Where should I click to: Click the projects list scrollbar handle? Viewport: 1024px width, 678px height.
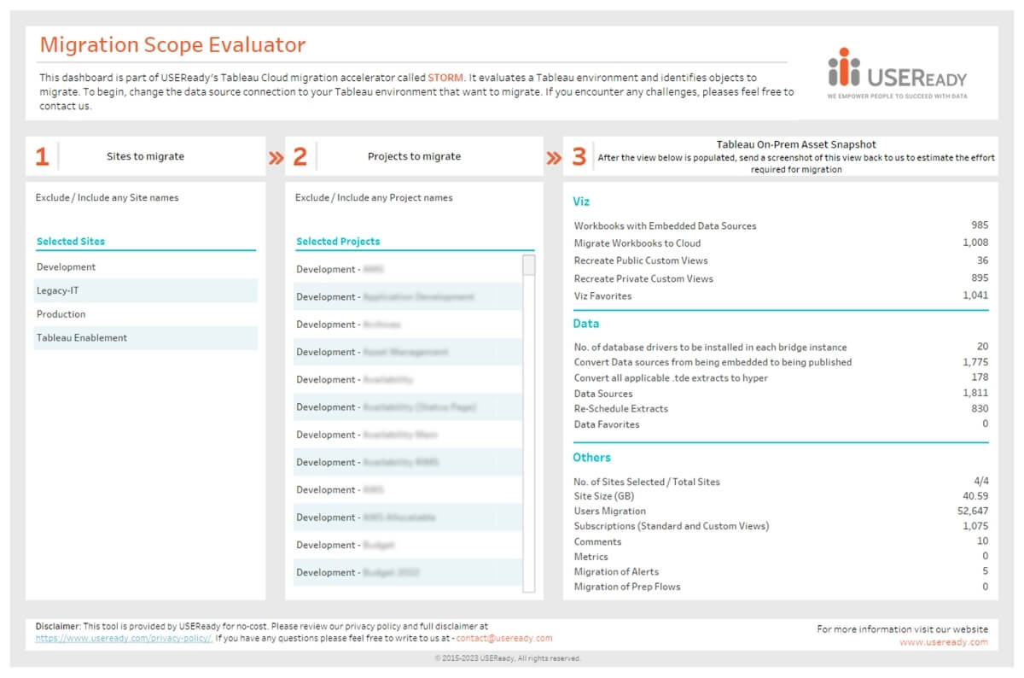coord(529,265)
